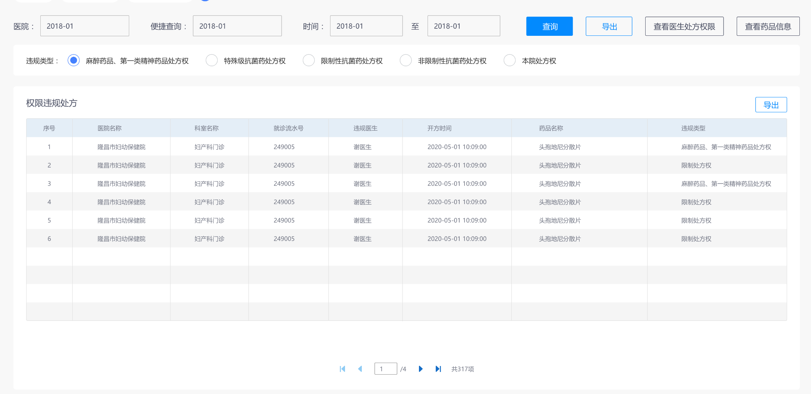
Task: Click row 2 department 妇产科门诊
Action: tap(209, 165)
